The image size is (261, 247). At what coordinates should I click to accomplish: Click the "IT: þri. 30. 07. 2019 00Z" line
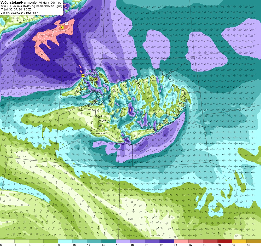tap(16, 9)
